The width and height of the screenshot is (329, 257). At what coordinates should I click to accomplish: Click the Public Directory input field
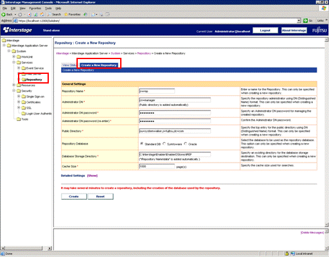coord(175,131)
